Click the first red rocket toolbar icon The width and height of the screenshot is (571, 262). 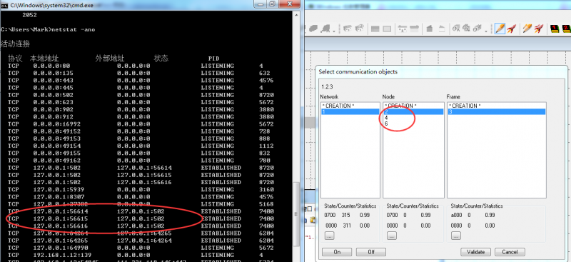click(x=511, y=29)
